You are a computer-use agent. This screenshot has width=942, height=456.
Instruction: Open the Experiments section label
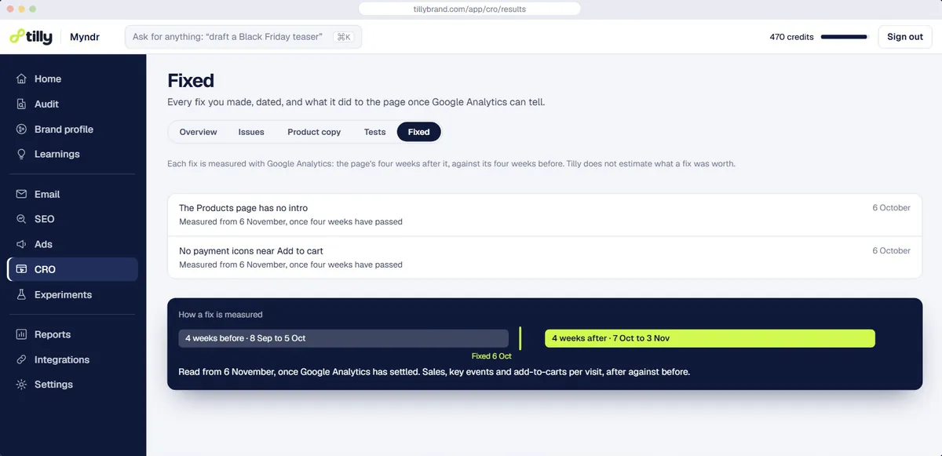coord(63,295)
